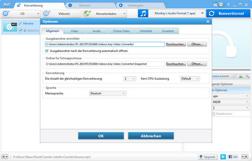Click the volume slider handle

[x=220, y=76]
